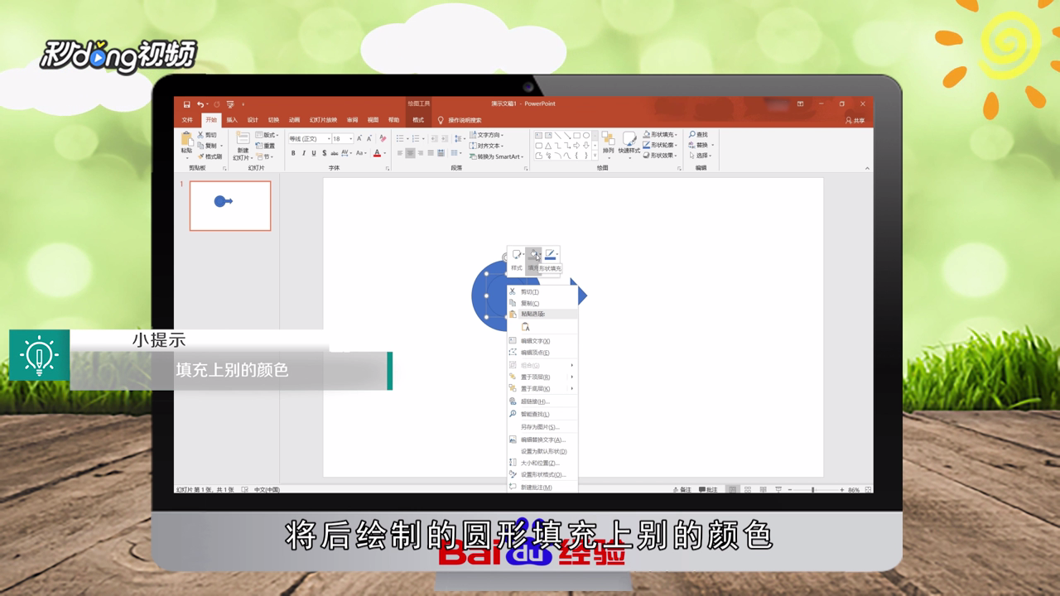Select slide 1 thumbnail

tap(230, 206)
